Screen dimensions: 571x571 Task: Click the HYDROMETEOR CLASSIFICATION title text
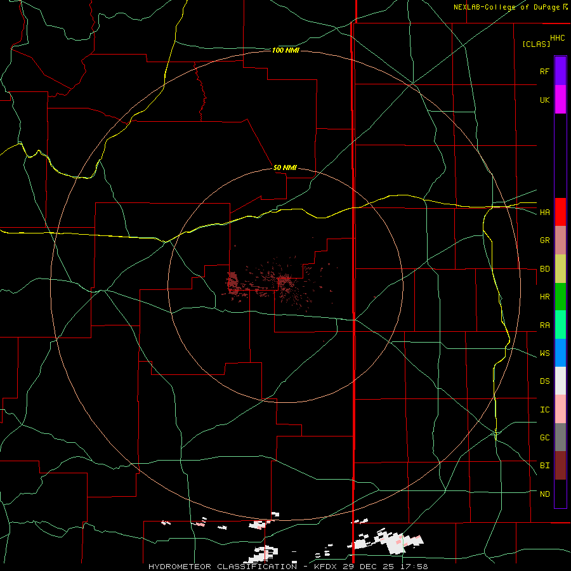click(x=223, y=567)
